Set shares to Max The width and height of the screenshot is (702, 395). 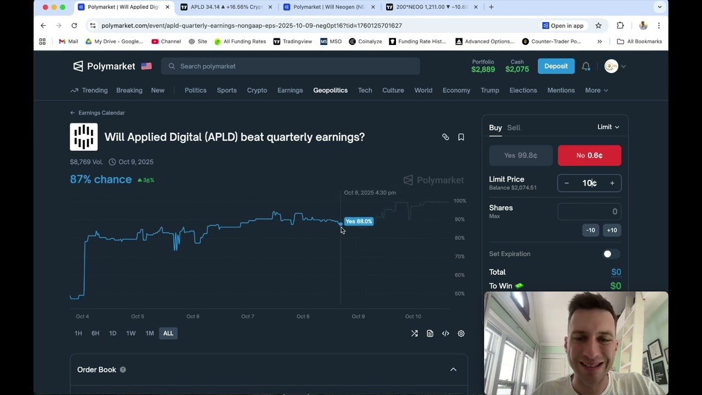coord(494,216)
